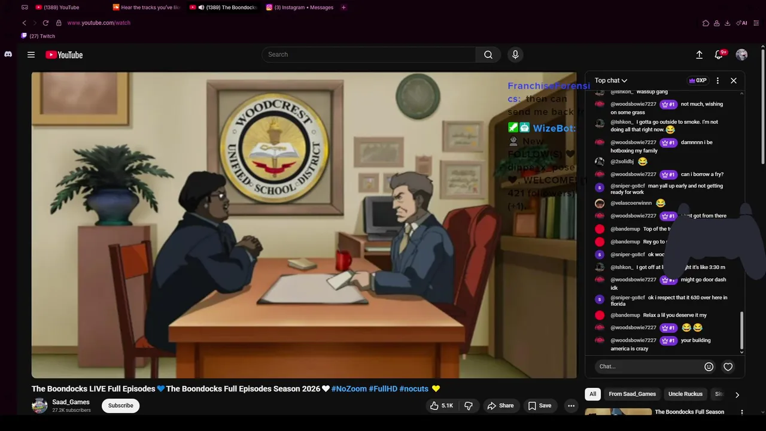Show next suggestion chips arrow
The width and height of the screenshot is (766, 431).
pos(737,394)
